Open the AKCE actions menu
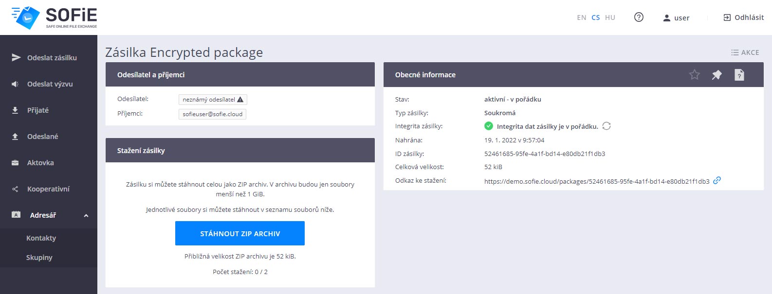 coord(745,52)
